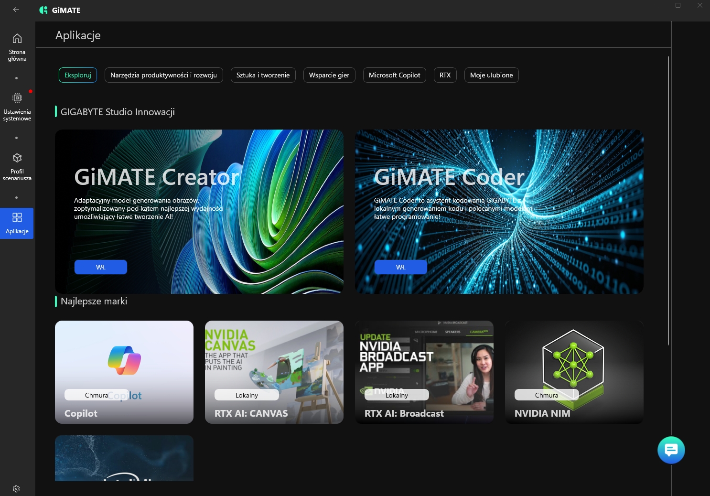The image size is (710, 496).
Task: Show Wsparcie gier category
Action: pyautogui.click(x=329, y=75)
